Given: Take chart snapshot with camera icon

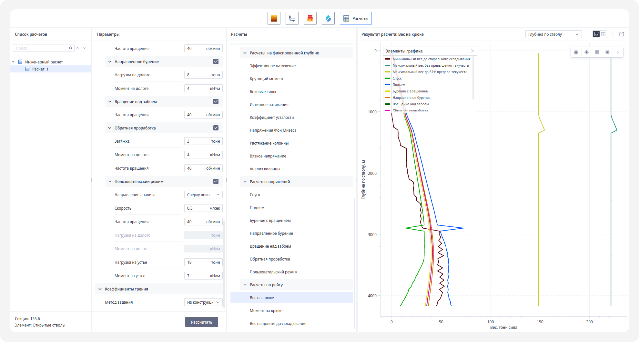Looking at the screenshot, I should coord(576,52).
